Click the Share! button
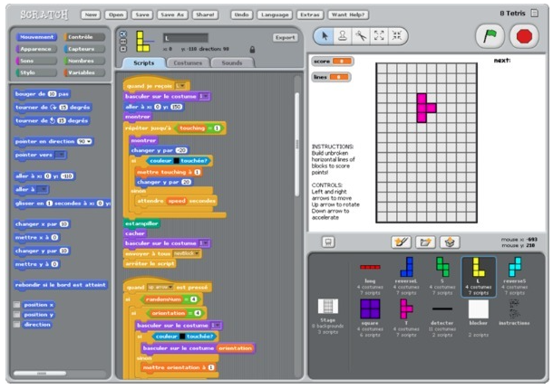Viewport: 553px width, 389px height. [205, 14]
